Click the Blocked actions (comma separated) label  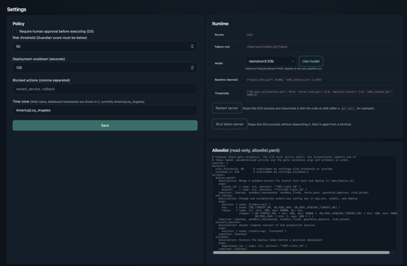(41, 80)
